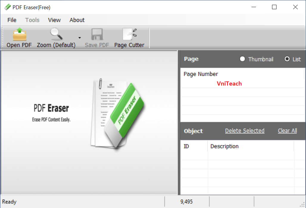Click the 9,495 status bar value

187,201
